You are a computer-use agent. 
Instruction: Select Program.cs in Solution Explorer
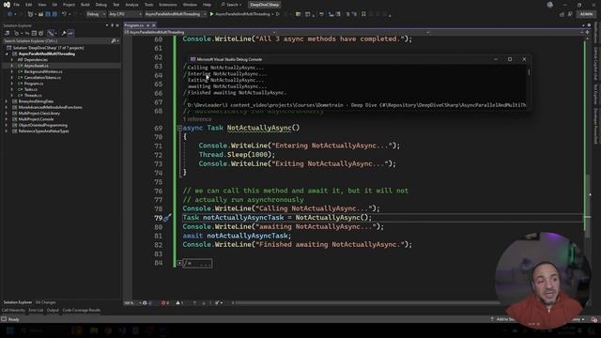click(x=34, y=84)
